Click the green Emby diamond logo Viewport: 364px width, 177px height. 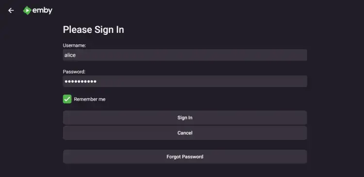27,11
